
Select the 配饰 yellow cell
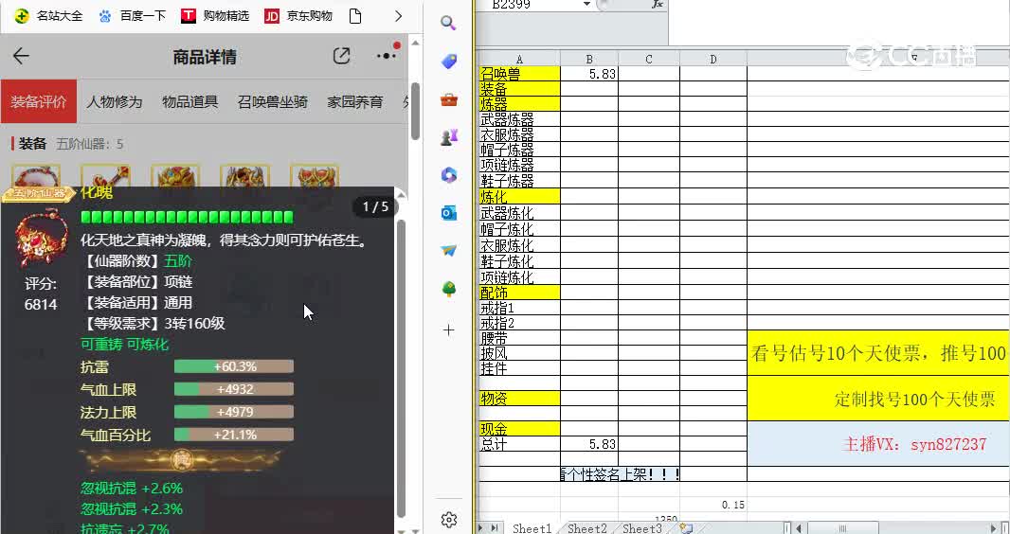click(x=520, y=293)
